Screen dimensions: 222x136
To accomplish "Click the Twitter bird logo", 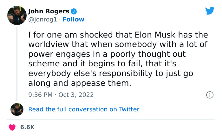I will point(210,11).
